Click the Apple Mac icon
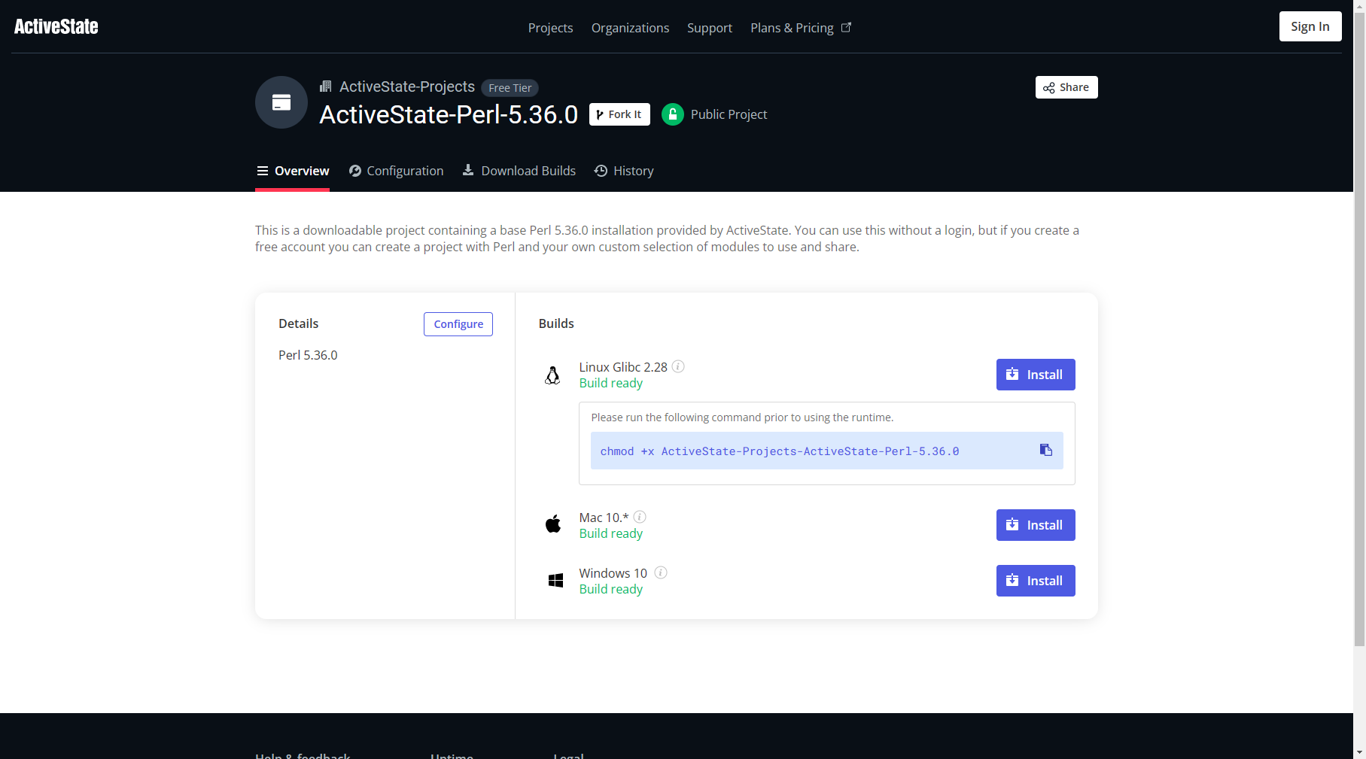The width and height of the screenshot is (1366, 759). click(x=553, y=524)
